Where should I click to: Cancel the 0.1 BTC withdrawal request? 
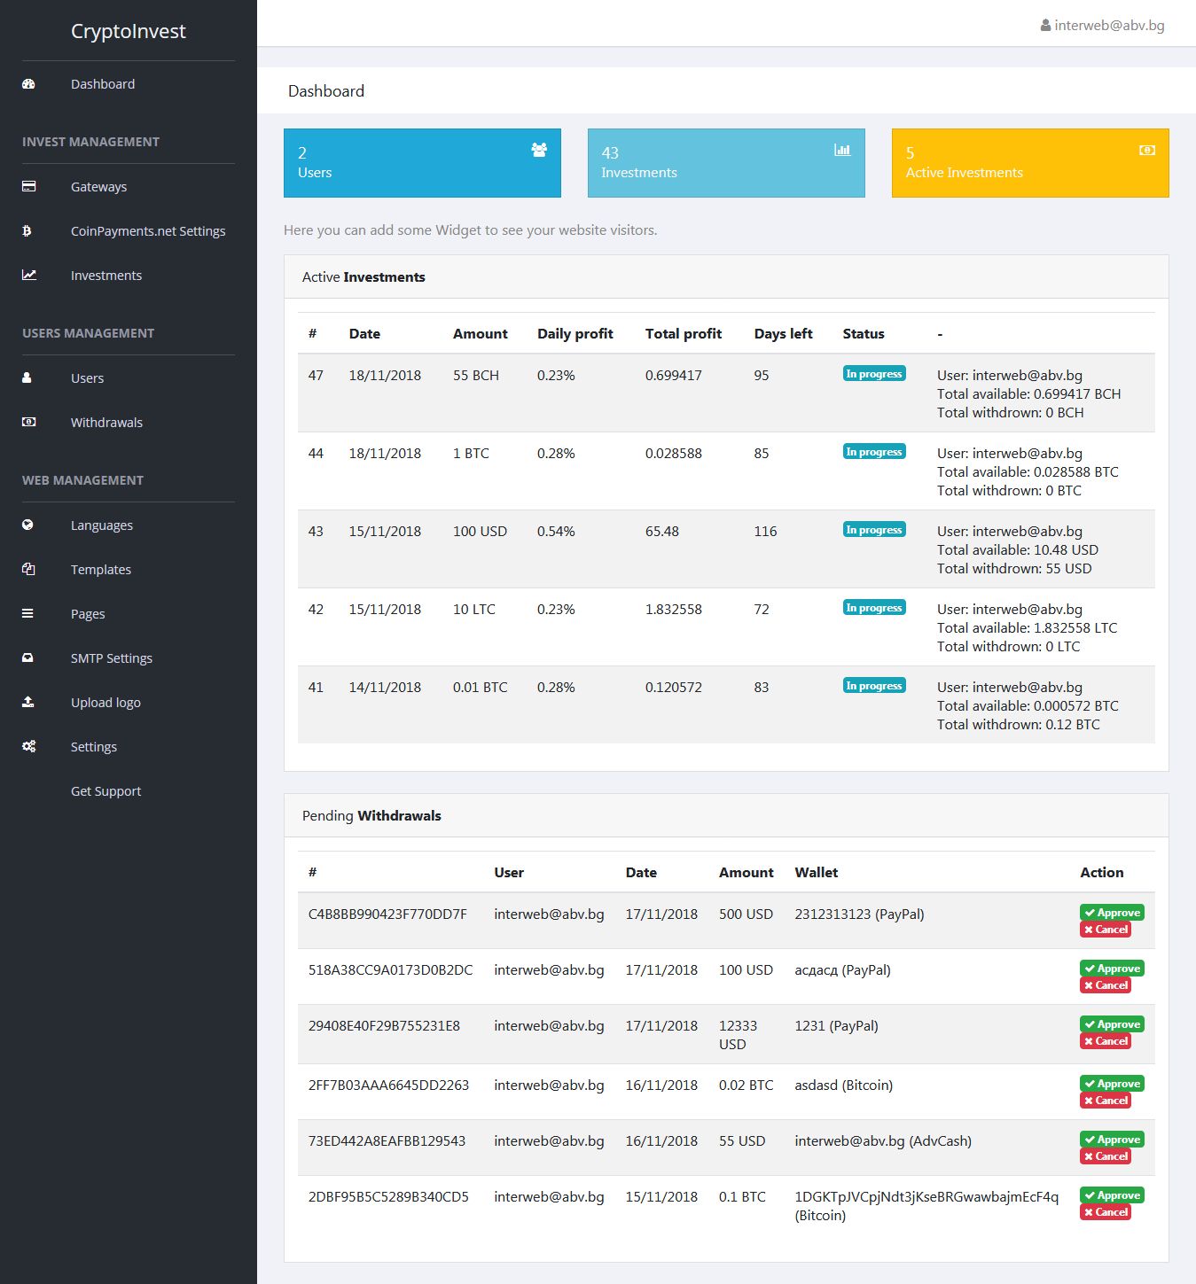tap(1105, 1212)
